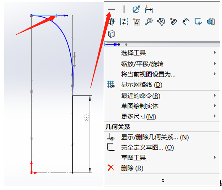Select the blue arrowhead spline magnitude handle
The image size is (222, 190).
click(x=65, y=16)
